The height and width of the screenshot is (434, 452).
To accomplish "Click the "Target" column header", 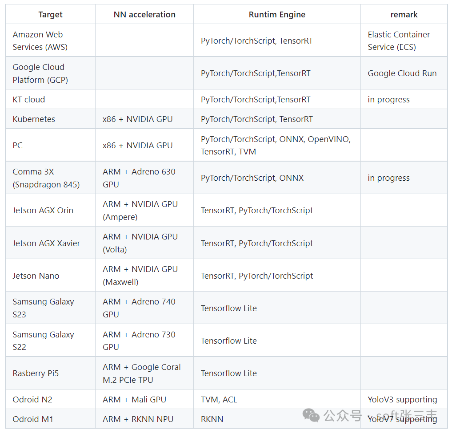I will click(51, 14).
